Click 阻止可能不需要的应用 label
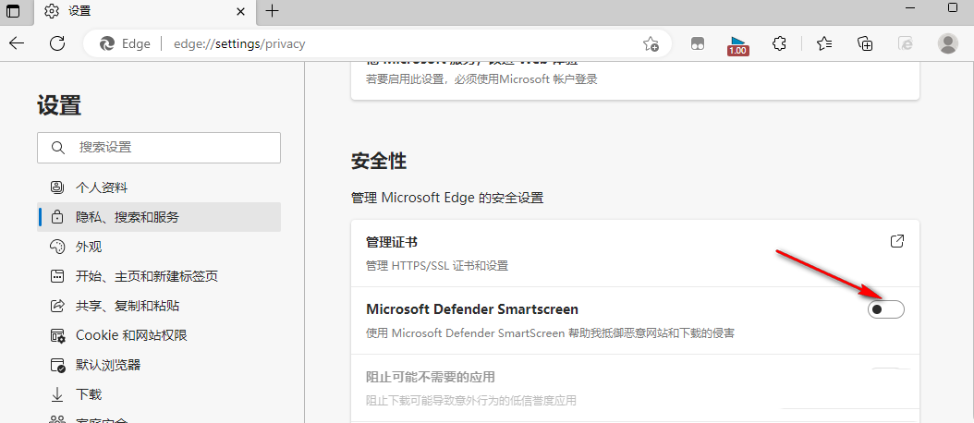The height and width of the screenshot is (423, 974). click(431, 377)
